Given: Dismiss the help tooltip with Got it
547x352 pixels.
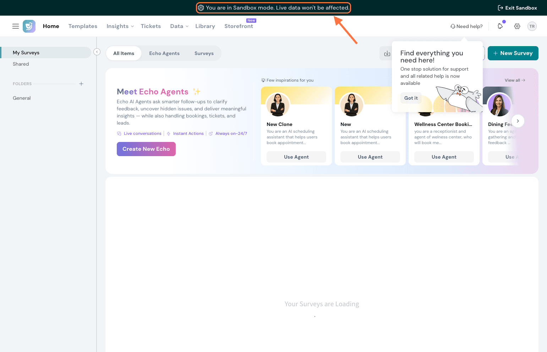Looking at the screenshot, I should (411, 98).
